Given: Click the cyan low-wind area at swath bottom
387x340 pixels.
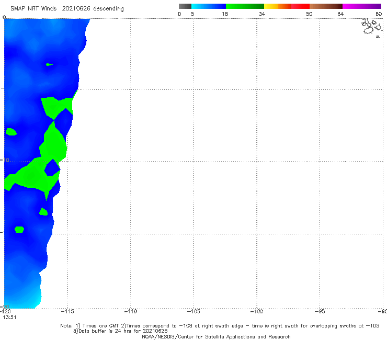Looking at the screenshot, I should 35,301.
